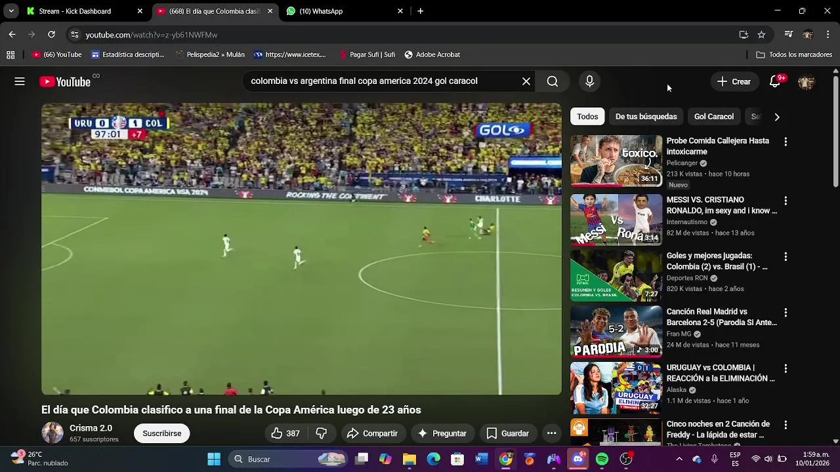Open Windows Start menu

214,459
